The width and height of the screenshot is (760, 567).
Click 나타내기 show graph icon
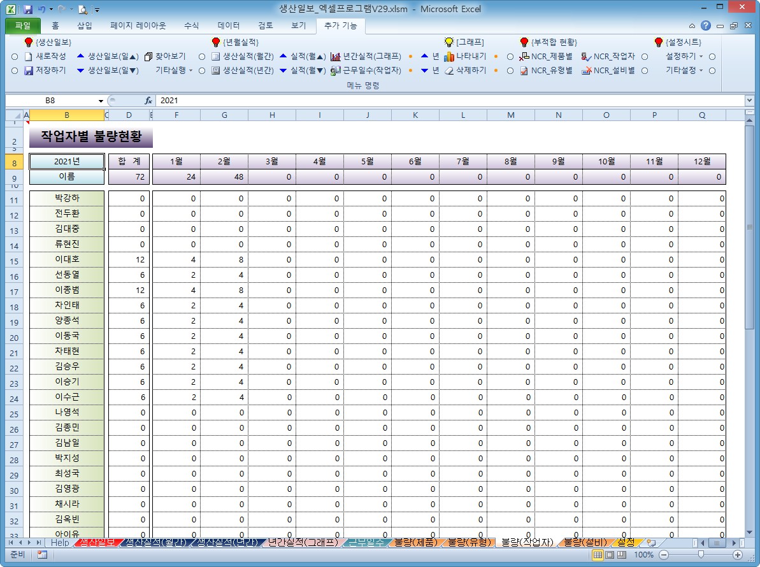pyautogui.click(x=449, y=57)
